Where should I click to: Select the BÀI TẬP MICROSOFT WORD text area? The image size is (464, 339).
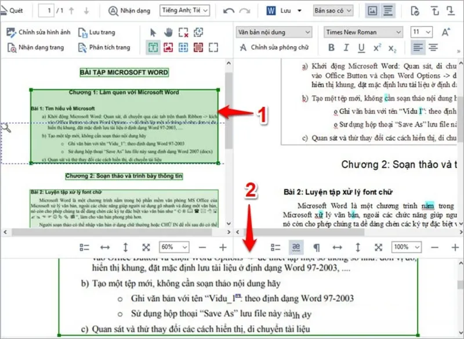(x=124, y=72)
